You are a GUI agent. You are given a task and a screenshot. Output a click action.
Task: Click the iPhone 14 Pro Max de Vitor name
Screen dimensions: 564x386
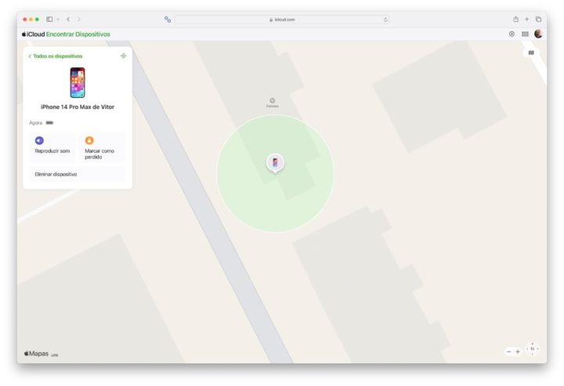click(78, 107)
